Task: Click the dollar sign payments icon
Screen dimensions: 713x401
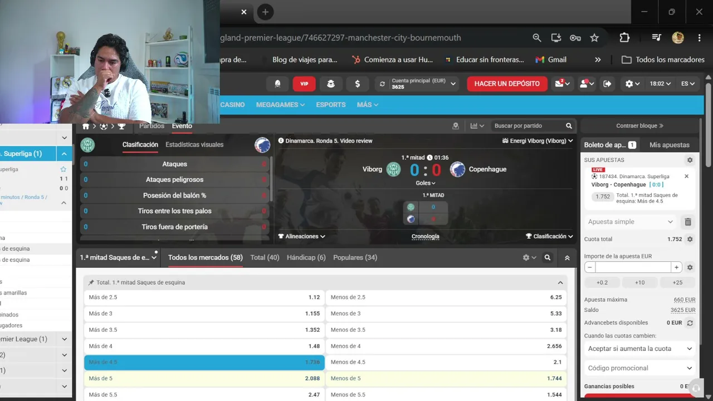Action: 358,84
